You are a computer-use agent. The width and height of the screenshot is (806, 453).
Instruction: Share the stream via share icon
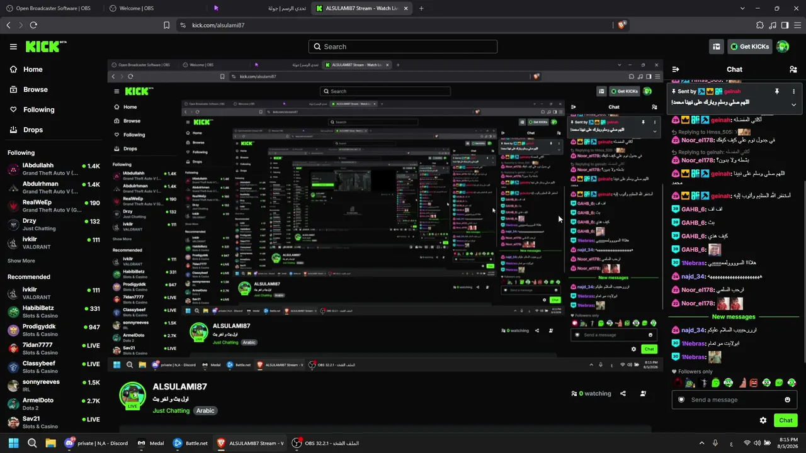(x=623, y=394)
